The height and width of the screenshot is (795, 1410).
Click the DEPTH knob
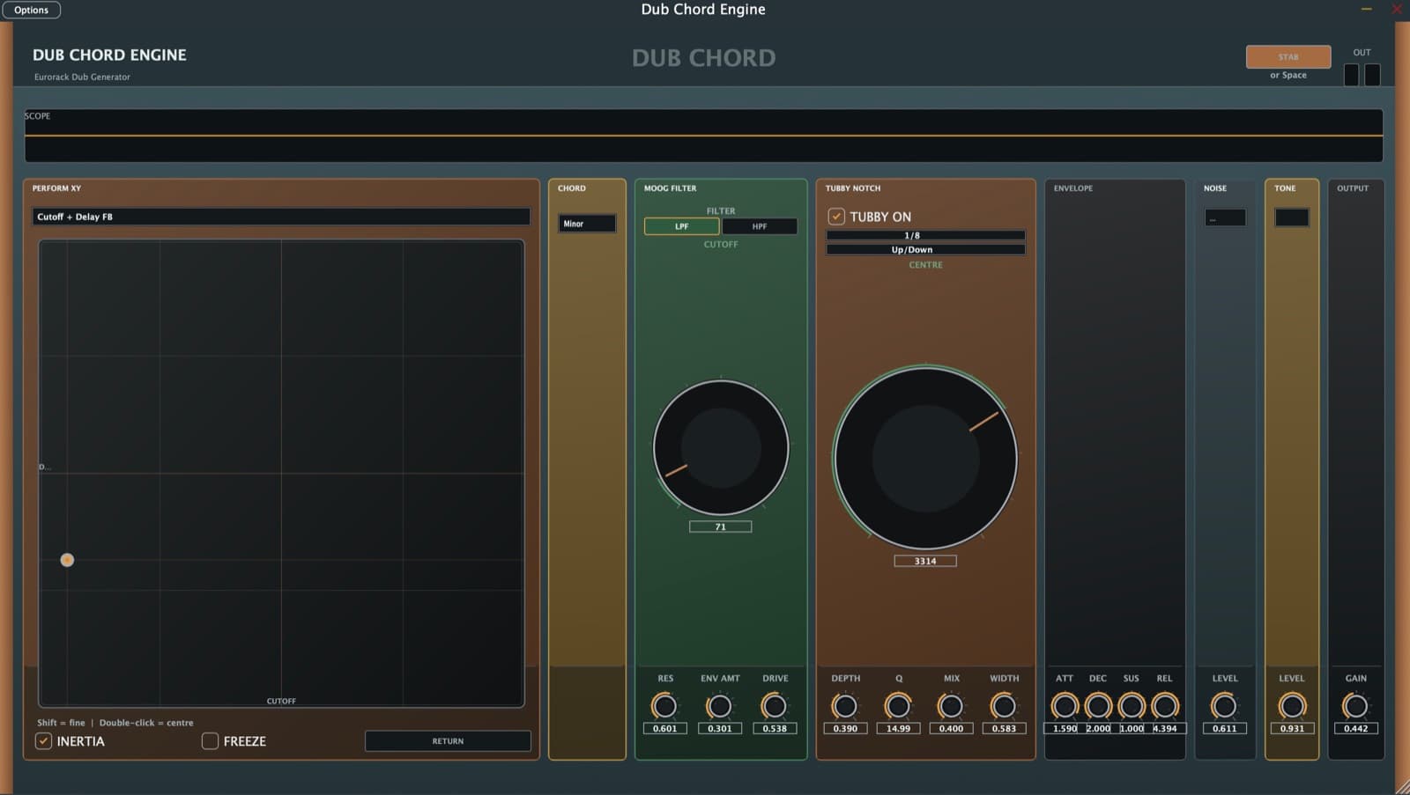click(x=845, y=706)
